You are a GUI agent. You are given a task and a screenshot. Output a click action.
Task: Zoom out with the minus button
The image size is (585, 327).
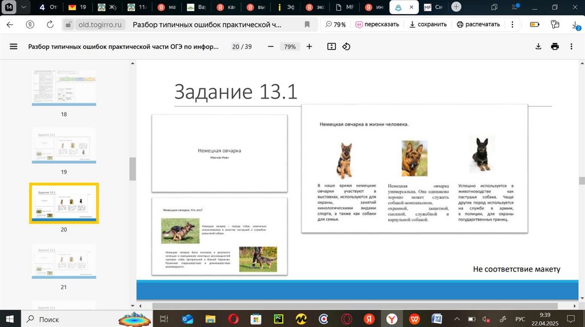(270, 47)
